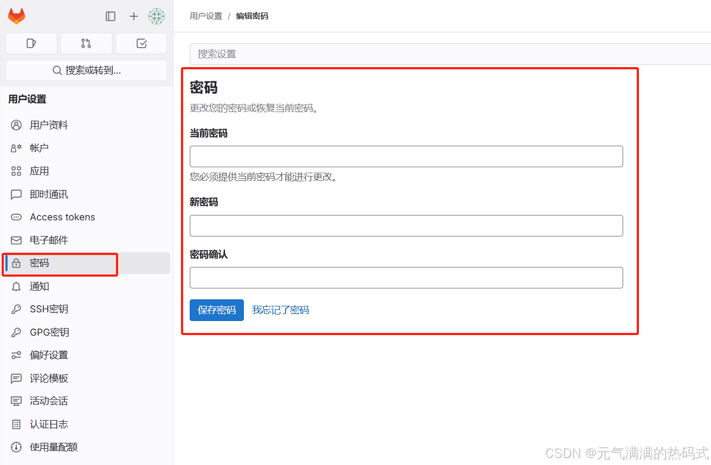711x465 pixels.
Task: Open 即时通讯 settings
Action: pos(87,194)
